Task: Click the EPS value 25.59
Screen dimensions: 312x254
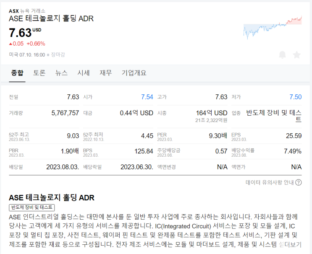Action: pyautogui.click(x=294, y=136)
